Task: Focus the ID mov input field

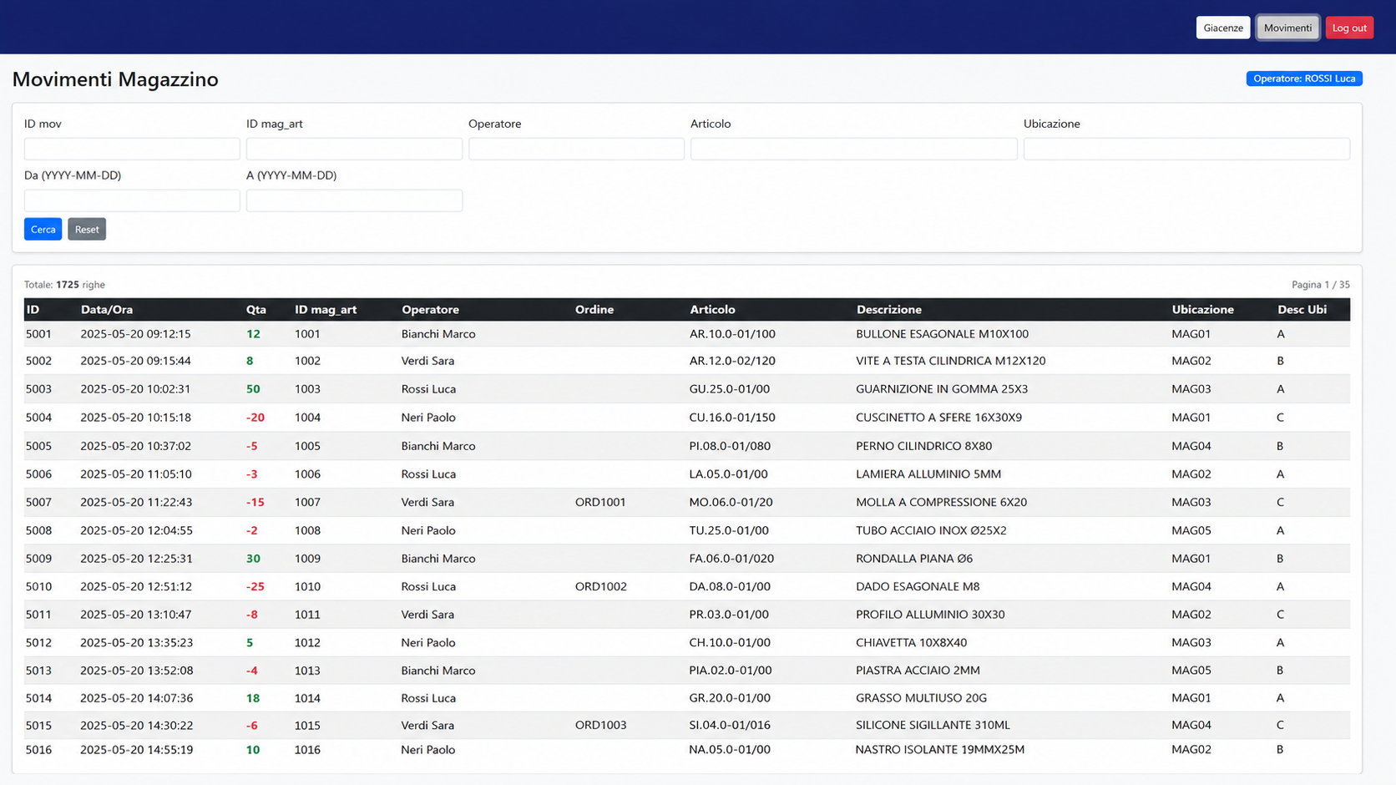Action: coord(132,149)
